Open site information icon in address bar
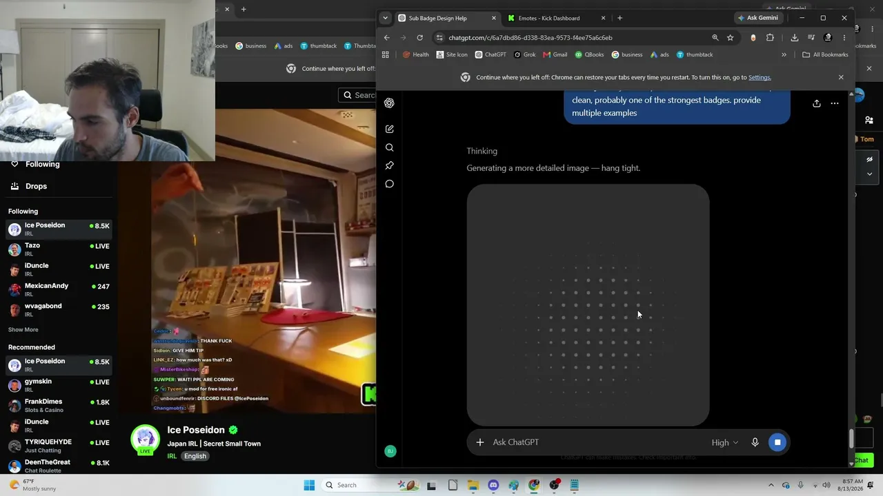 (439, 38)
